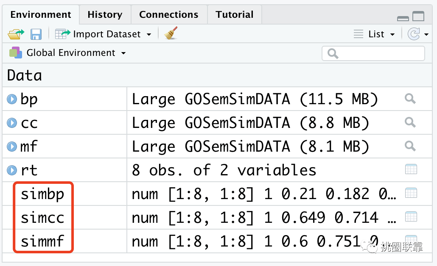Screen dimensions: 437x266
Task: View the simcc matrix in table viewer
Action: point(411,217)
